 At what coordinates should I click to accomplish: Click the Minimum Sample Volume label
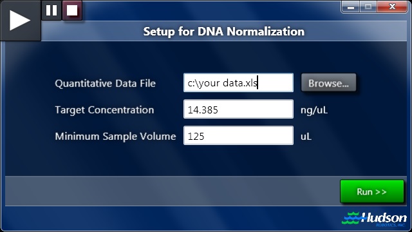[x=115, y=136]
